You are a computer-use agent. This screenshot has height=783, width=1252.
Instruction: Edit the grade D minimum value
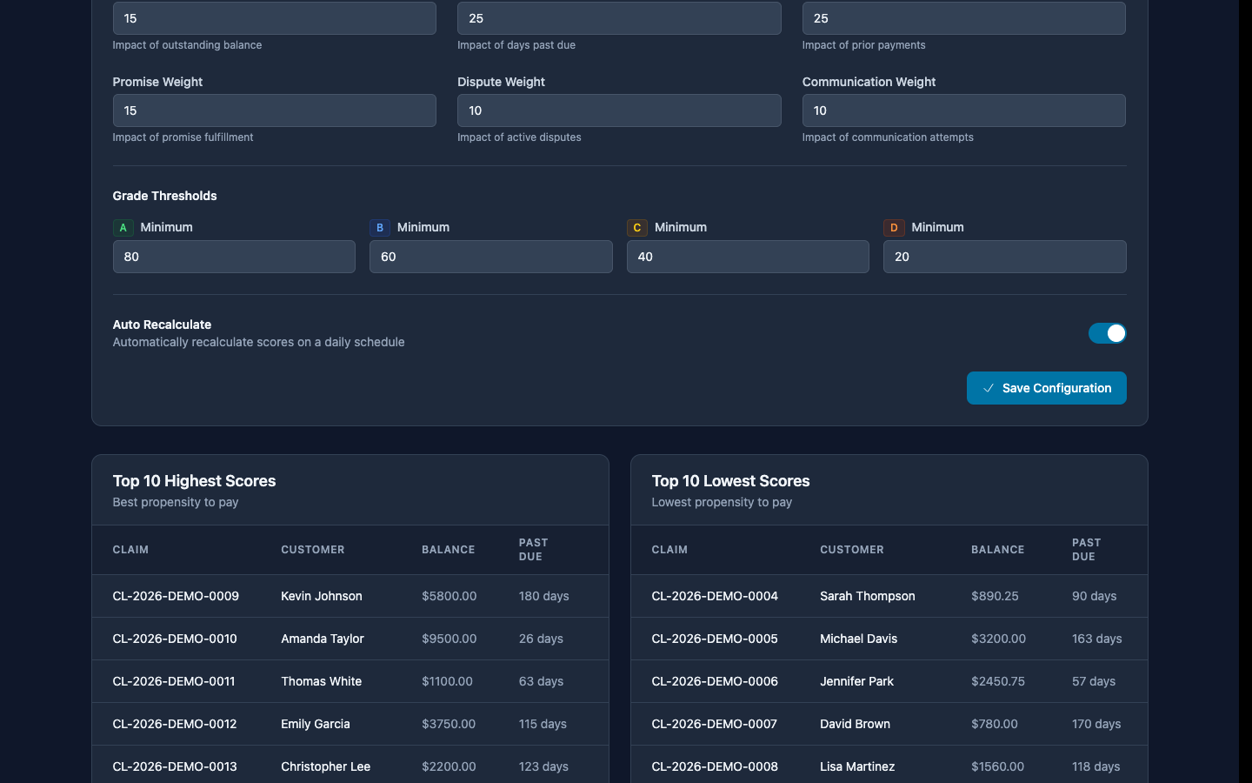(x=1004, y=257)
